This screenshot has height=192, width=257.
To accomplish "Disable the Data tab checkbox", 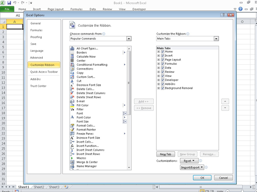I will pos(162,68).
